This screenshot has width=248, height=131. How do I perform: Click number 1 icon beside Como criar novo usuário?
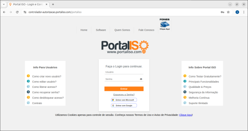coord(28,76)
